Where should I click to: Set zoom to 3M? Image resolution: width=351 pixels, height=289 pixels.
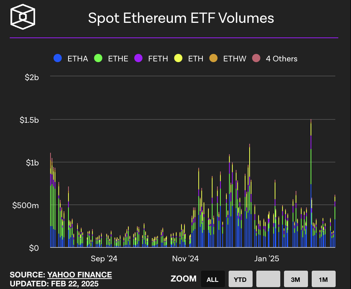click(x=296, y=279)
